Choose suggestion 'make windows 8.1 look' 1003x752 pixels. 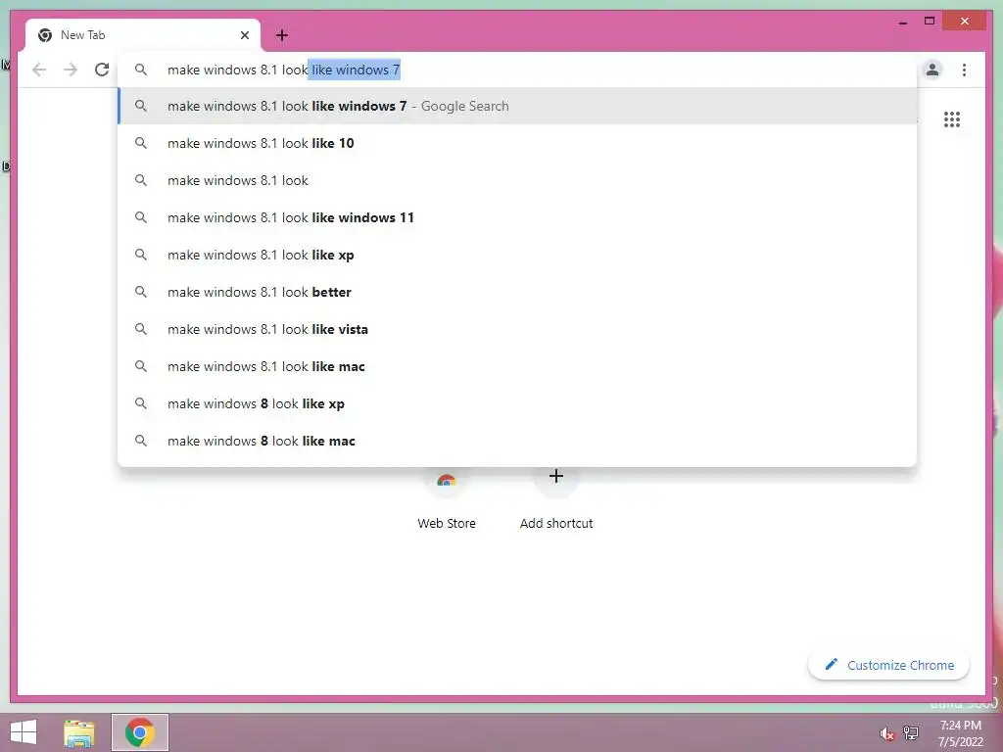click(x=517, y=180)
